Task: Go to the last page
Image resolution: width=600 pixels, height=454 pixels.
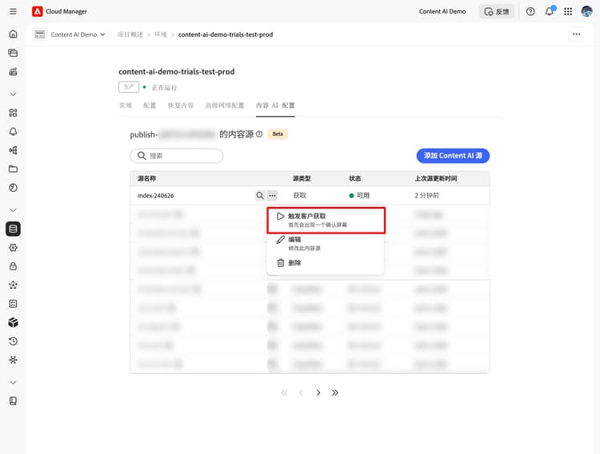Action: pos(335,392)
